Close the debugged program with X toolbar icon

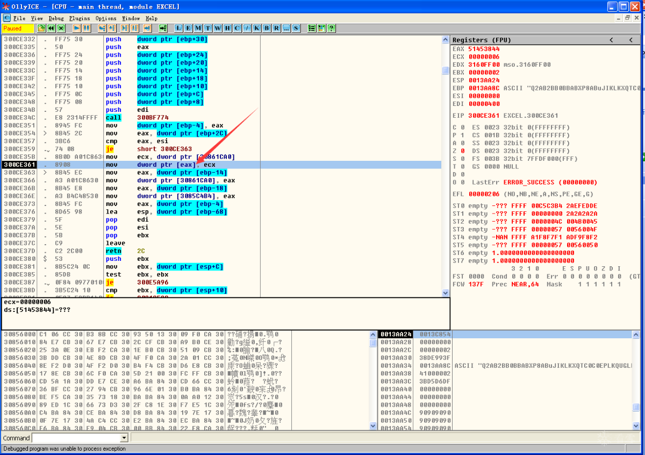coord(61,28)
